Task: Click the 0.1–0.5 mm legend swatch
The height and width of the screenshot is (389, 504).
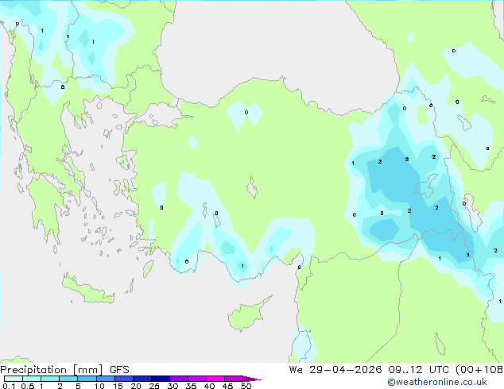Action: pyautogui.click(x=14, y=379)
